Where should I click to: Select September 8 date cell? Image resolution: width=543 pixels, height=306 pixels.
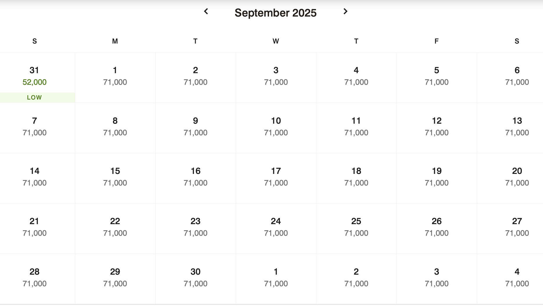coord(115,127)
